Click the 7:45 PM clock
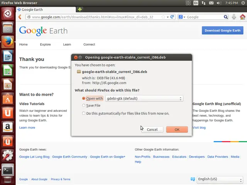The width and height of the screenshot is (247, 185). pos(232,3)
